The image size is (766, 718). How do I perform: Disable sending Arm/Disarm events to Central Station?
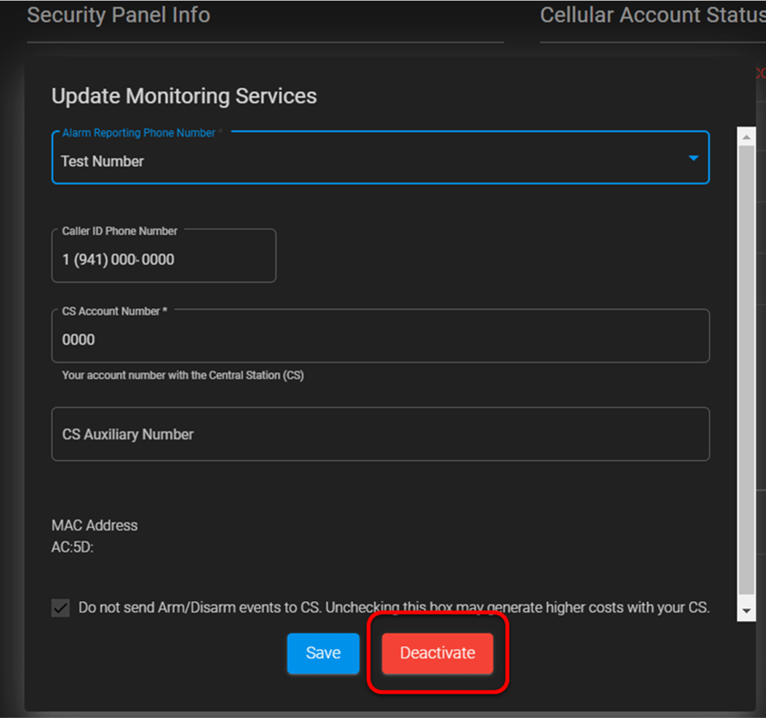(60, 608)
